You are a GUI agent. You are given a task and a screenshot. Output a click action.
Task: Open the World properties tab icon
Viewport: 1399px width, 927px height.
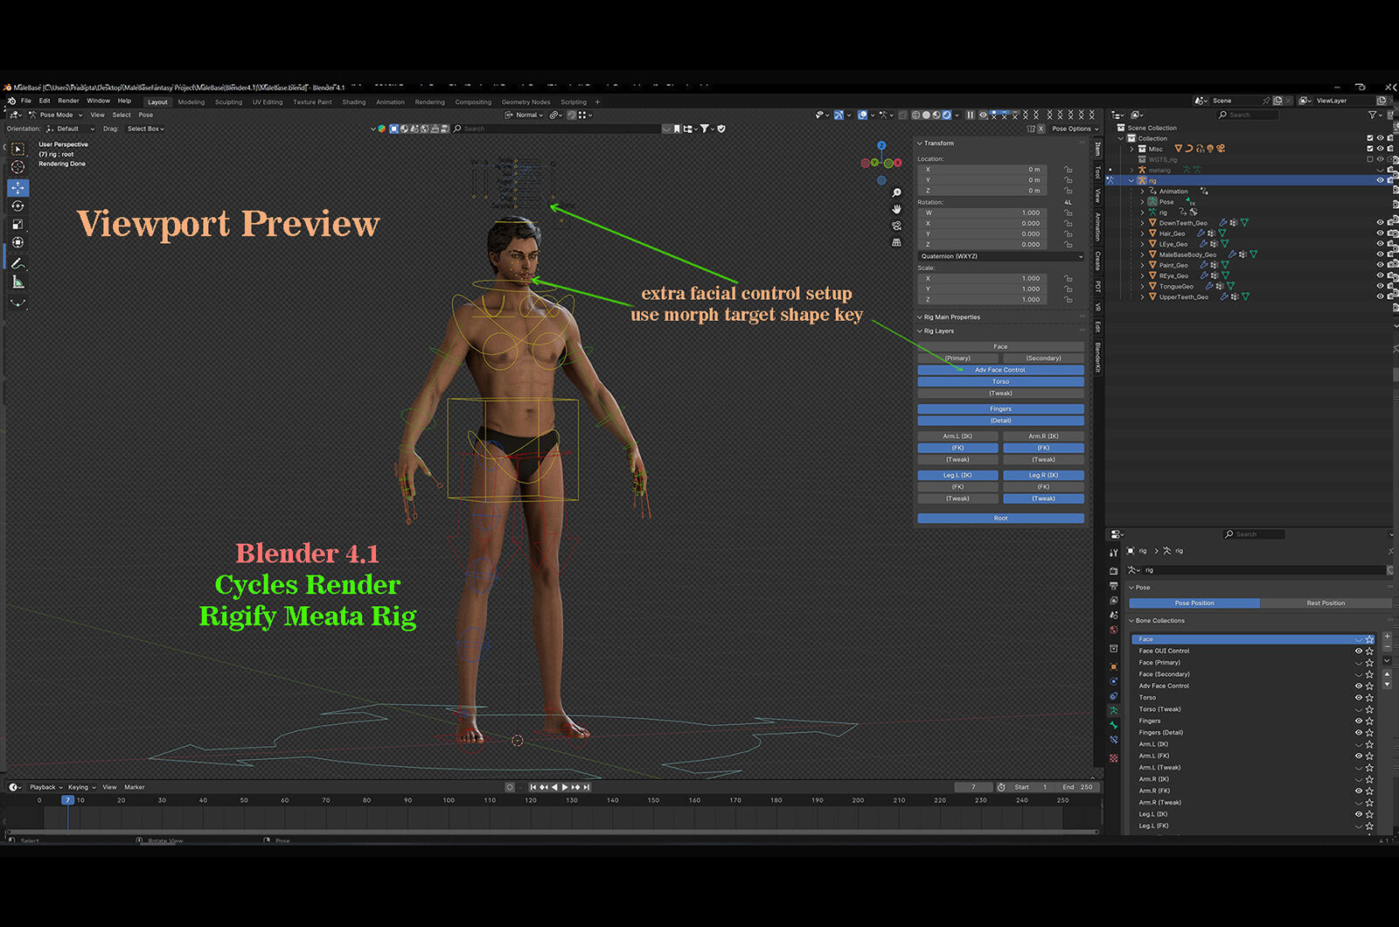tap(1113, 630)
